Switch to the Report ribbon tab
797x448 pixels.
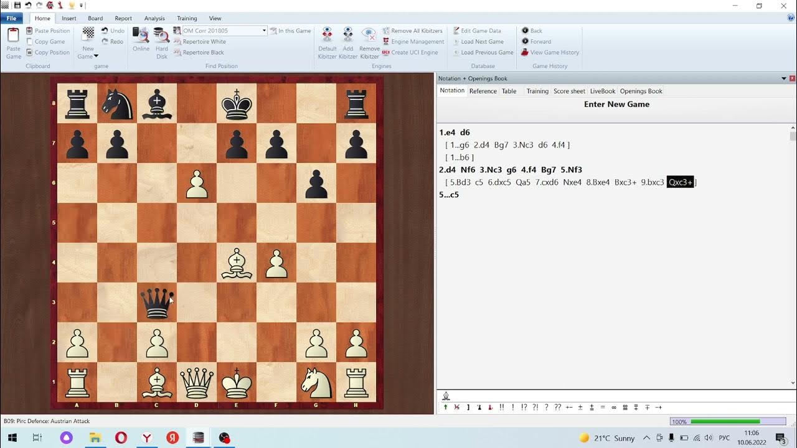(x=123, y=18)
